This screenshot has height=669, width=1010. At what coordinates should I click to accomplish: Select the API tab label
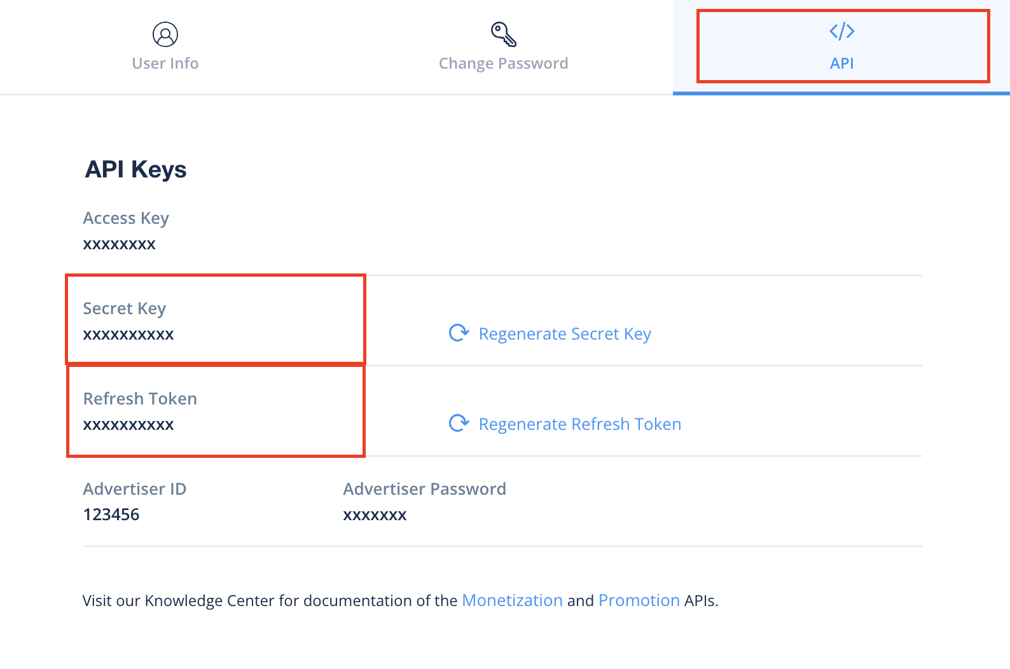point(841,64)
